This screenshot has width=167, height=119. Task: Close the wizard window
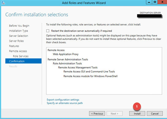coord(162,2)
